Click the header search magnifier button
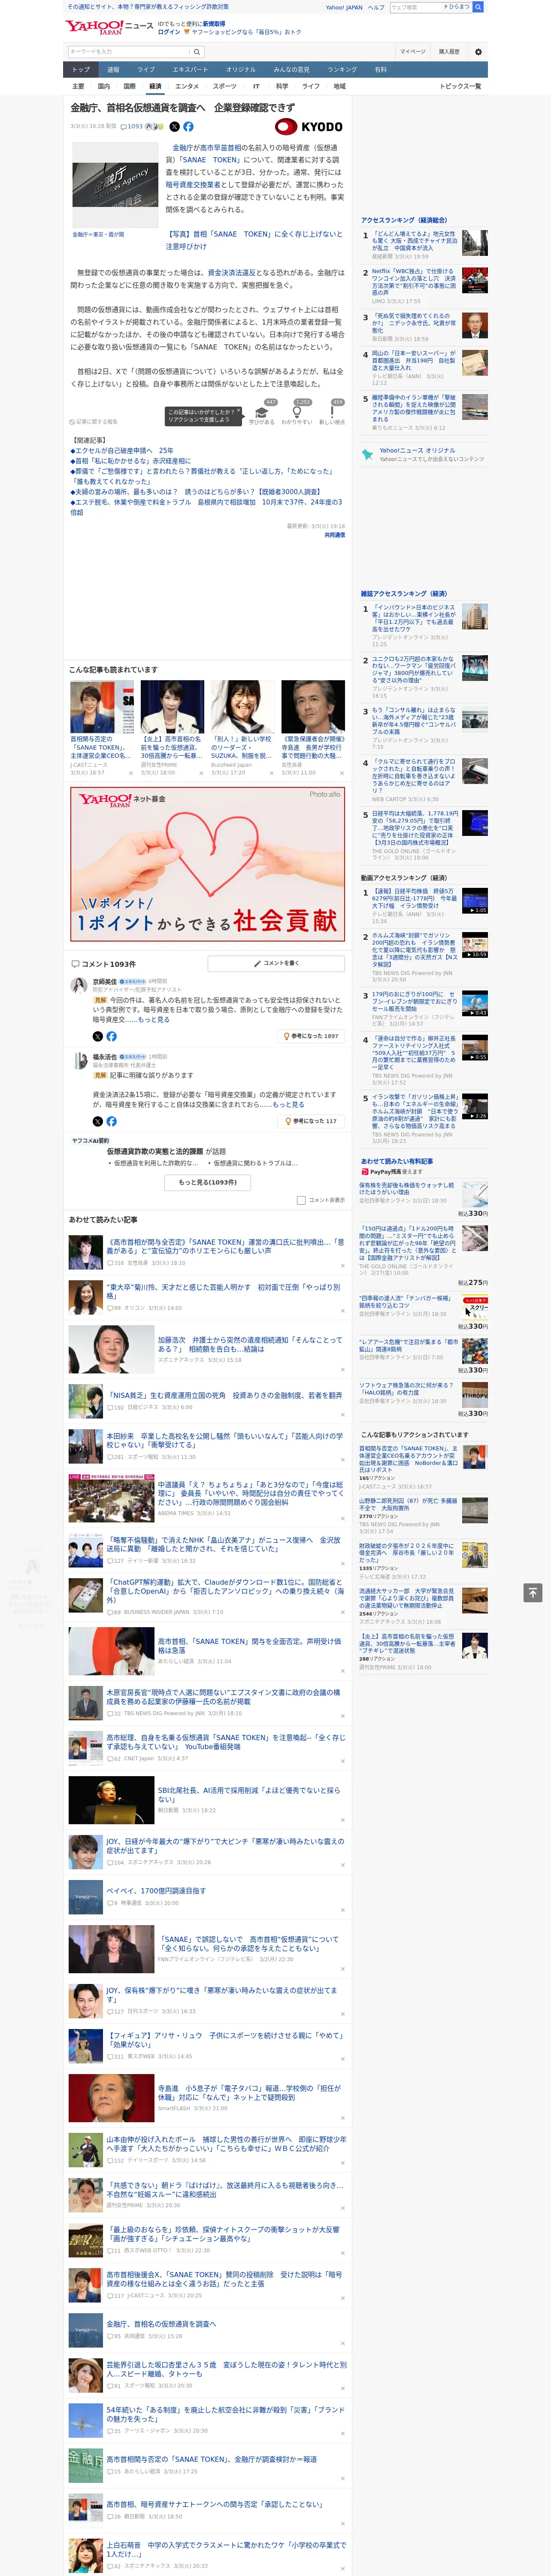The image size is (551, 2576). (x=197, y=52)
